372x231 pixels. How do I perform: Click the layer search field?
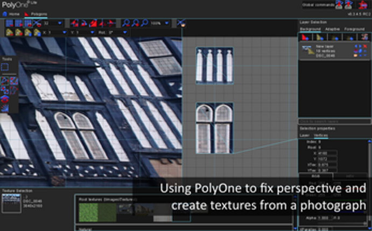(334, 121)
